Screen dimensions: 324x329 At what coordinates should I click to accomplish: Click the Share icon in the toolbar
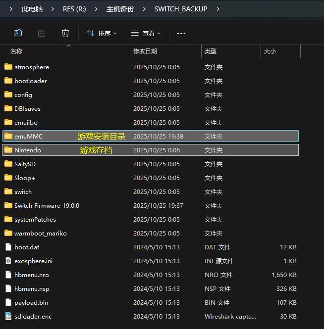click(42, 33)
